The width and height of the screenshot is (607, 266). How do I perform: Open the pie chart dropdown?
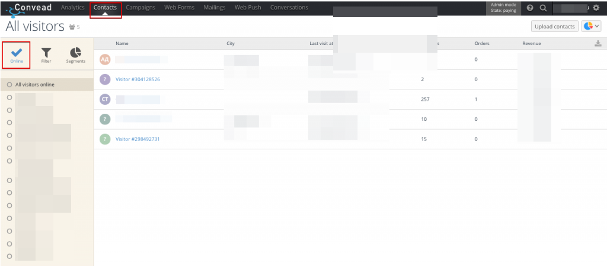tap(592, 26)
